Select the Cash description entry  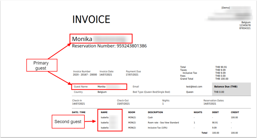pos(151,117)
